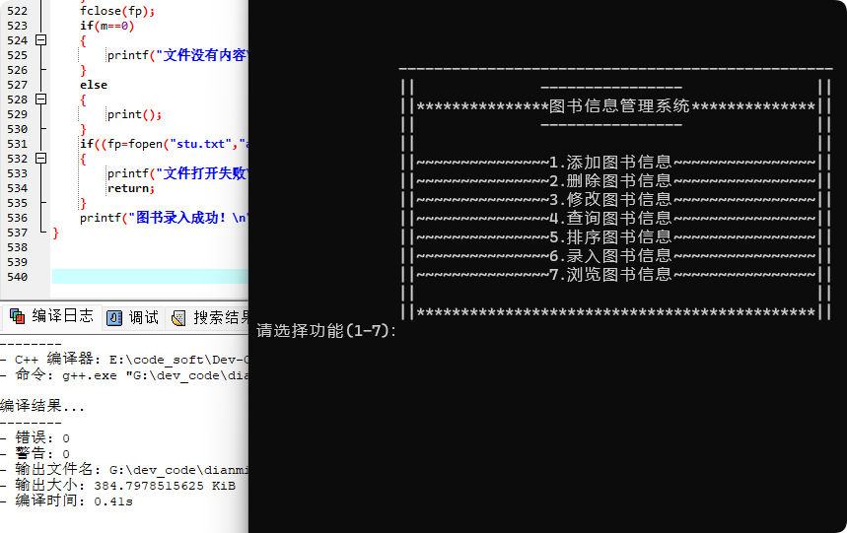Click the 请选择功能(1-7): prompt in the console
Image resolution: width=847 pixels, height=533 pixels.
click(326, 330)
